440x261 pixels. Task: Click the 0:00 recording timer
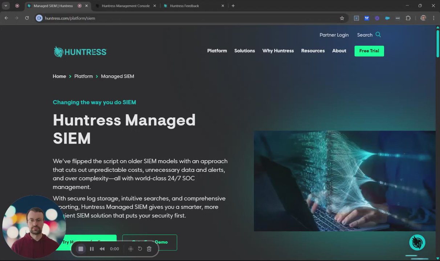[x=114, y=249]
